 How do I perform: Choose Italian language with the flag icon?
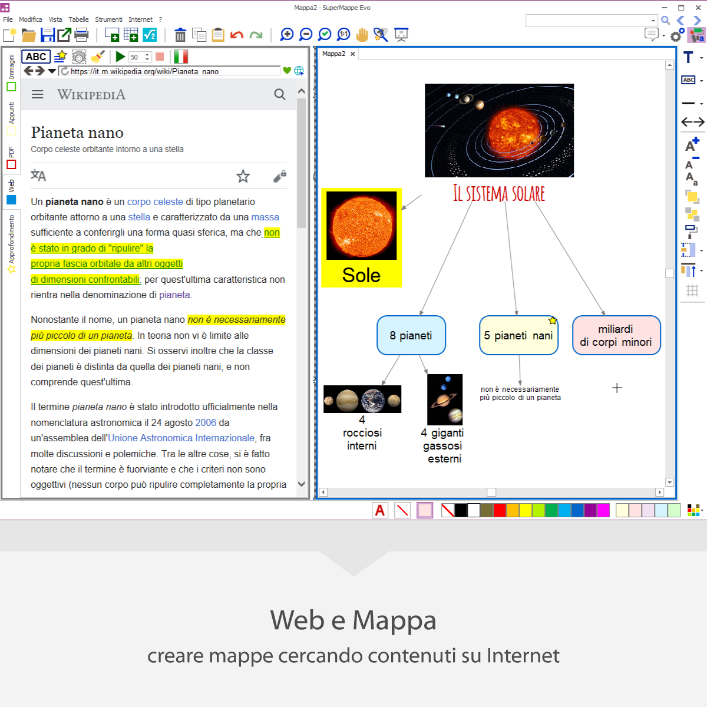coord(181,57)
